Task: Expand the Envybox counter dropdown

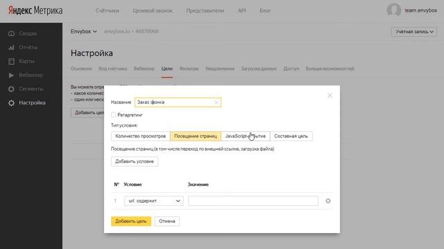Action: point(83,31)
